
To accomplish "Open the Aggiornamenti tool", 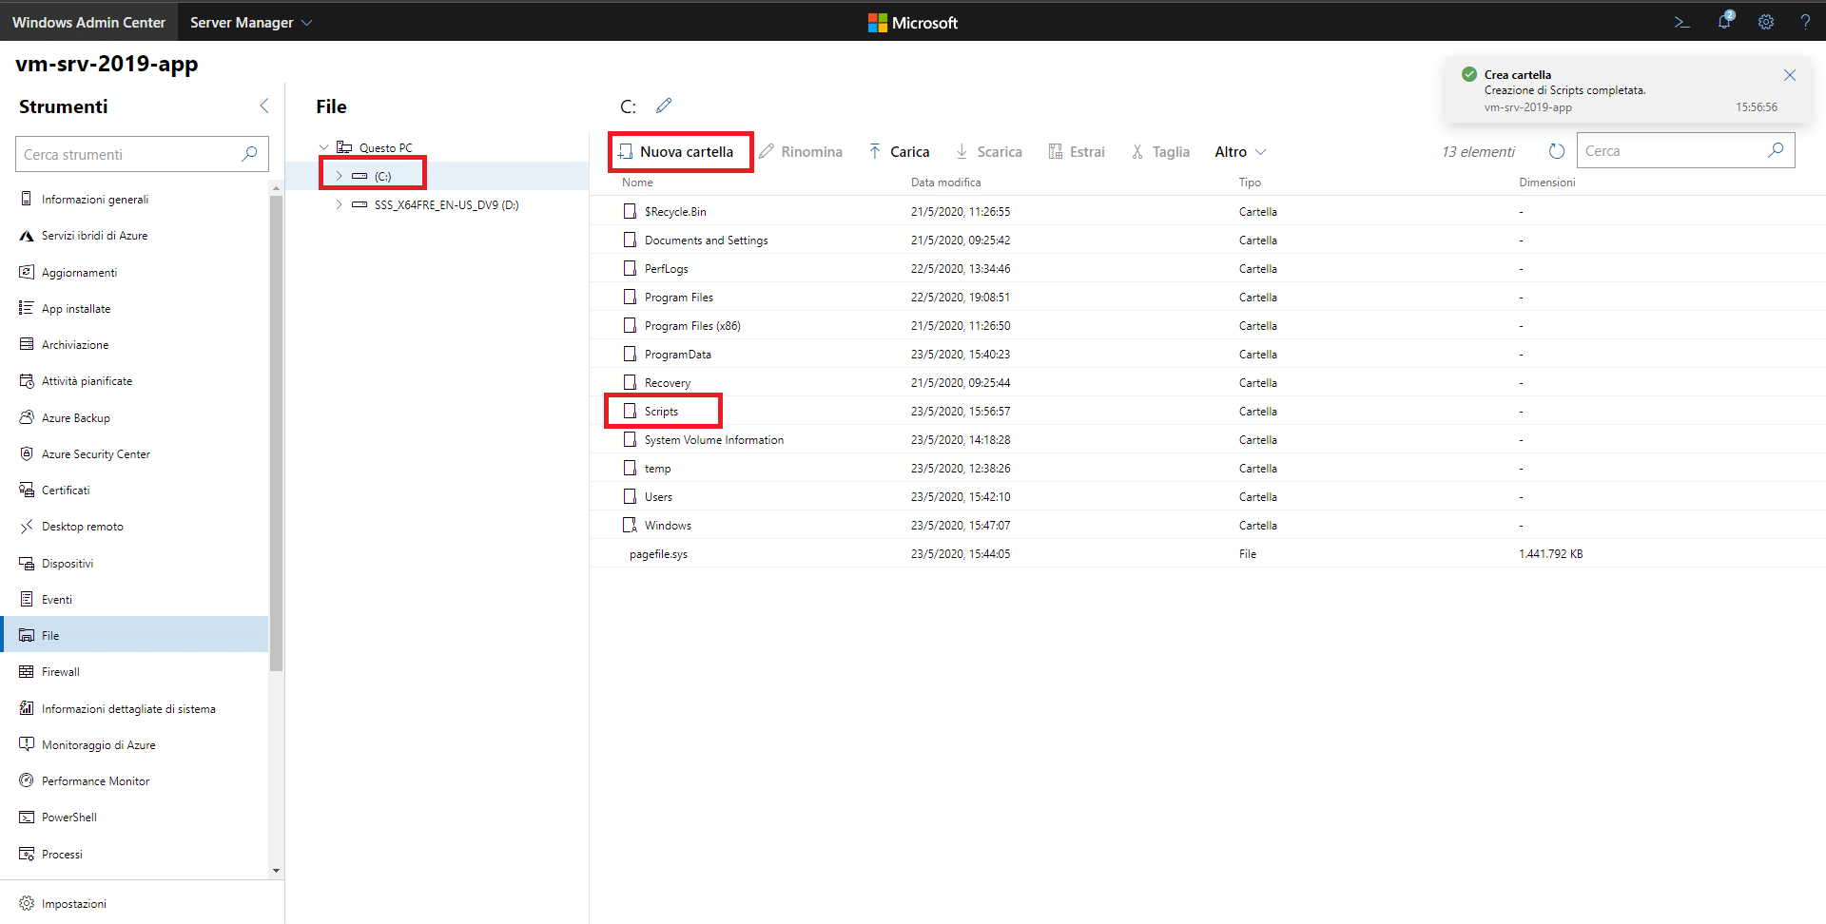I will 134,273.
